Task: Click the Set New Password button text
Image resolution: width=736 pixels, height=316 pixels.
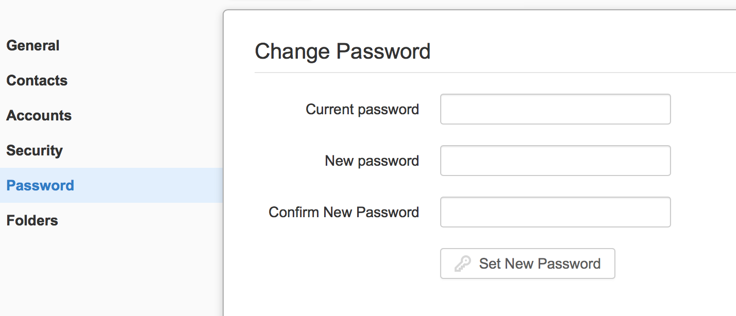Action: pyautogui.click(x=540, y=264)
